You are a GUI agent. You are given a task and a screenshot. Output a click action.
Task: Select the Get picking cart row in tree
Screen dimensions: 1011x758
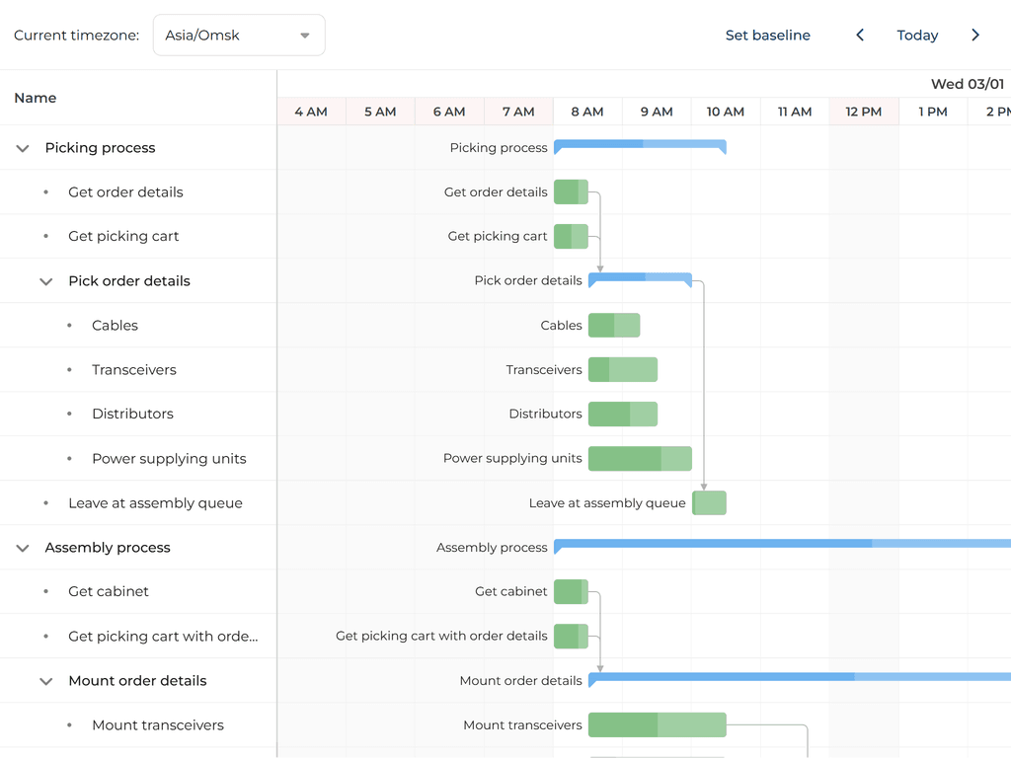(123, 237)
